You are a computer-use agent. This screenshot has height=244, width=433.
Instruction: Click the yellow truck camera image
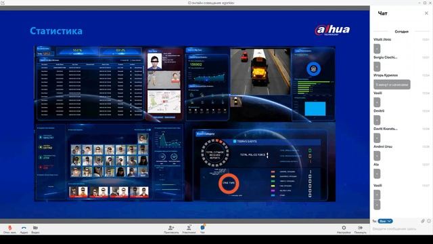click(x=260, y=71)
